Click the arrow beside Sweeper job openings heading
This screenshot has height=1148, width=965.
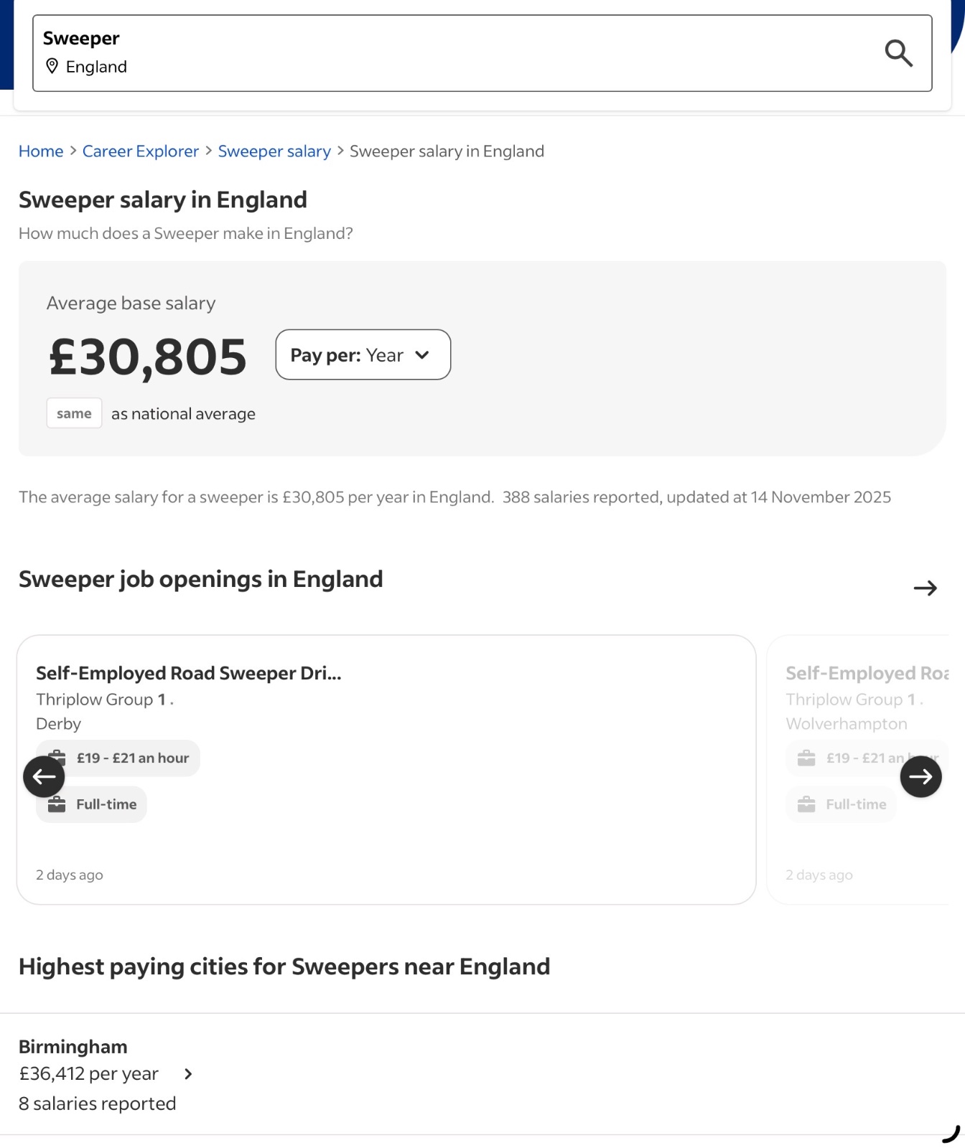(926, 588)
